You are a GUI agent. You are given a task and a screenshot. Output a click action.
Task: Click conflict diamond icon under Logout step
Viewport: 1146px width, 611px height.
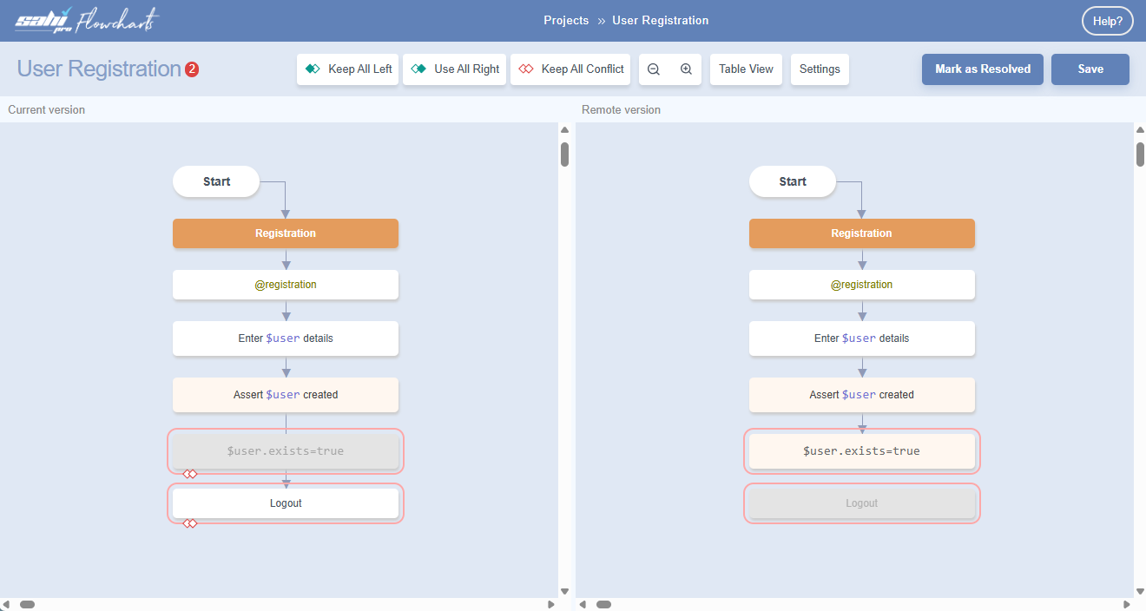pyautogui.click(x=189, y=523)
